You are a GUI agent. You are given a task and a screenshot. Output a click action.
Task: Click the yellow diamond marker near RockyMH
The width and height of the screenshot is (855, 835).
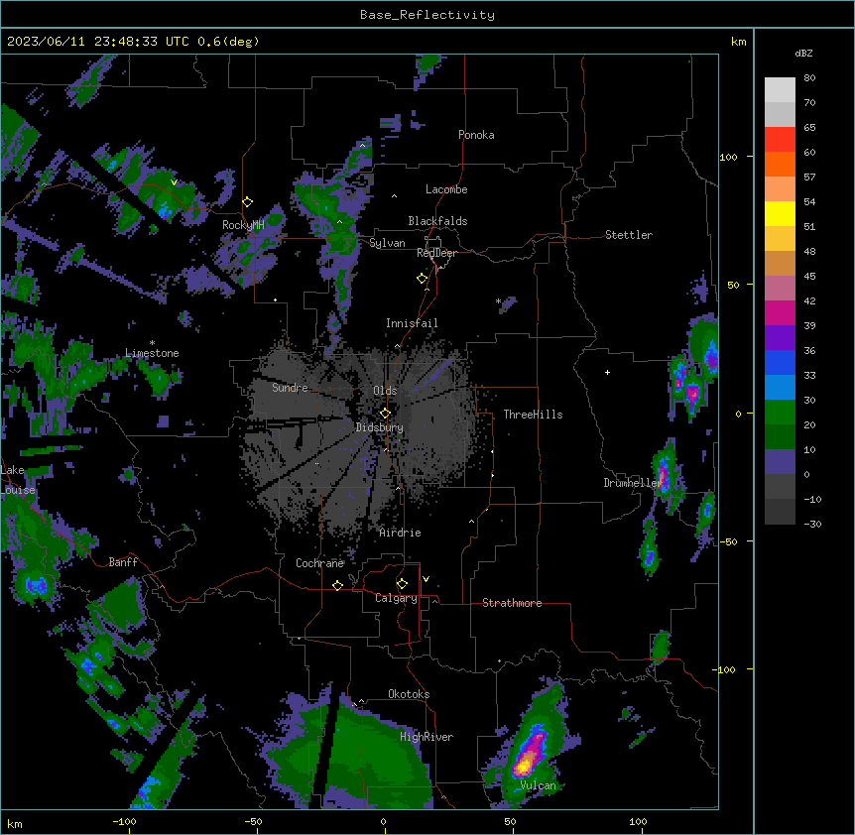coord(248,202)
